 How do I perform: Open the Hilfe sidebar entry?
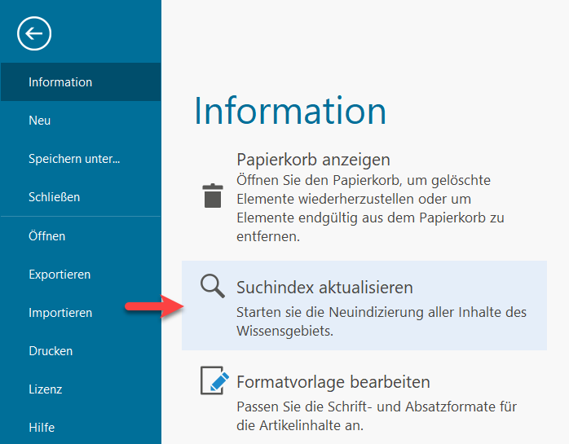(x=42, y=428)
